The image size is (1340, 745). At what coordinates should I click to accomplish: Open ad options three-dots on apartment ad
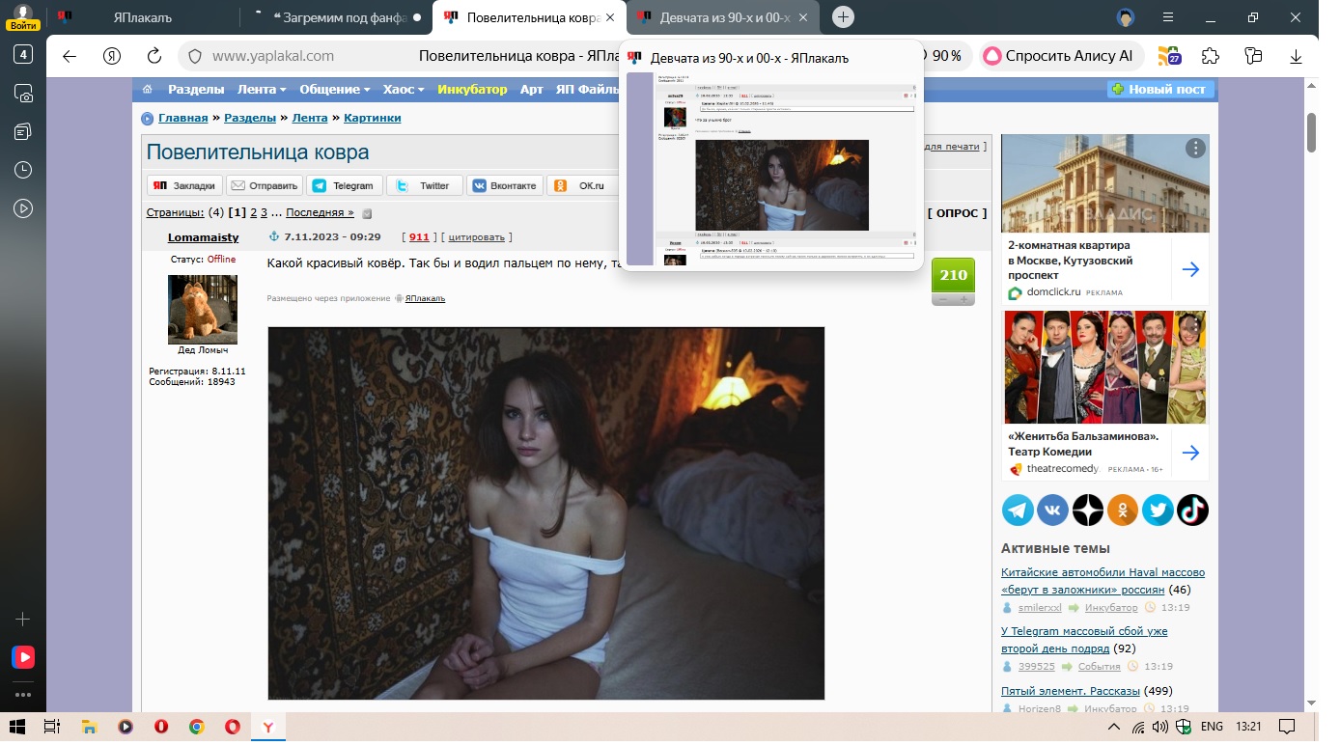pos(1196,148)
